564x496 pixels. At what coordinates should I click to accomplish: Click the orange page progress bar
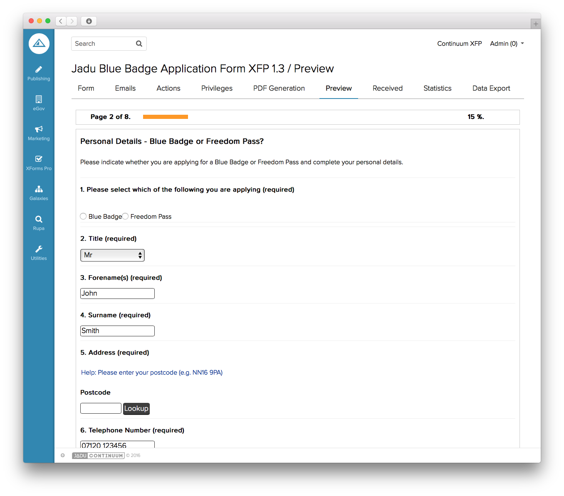(x=166, y=117)
